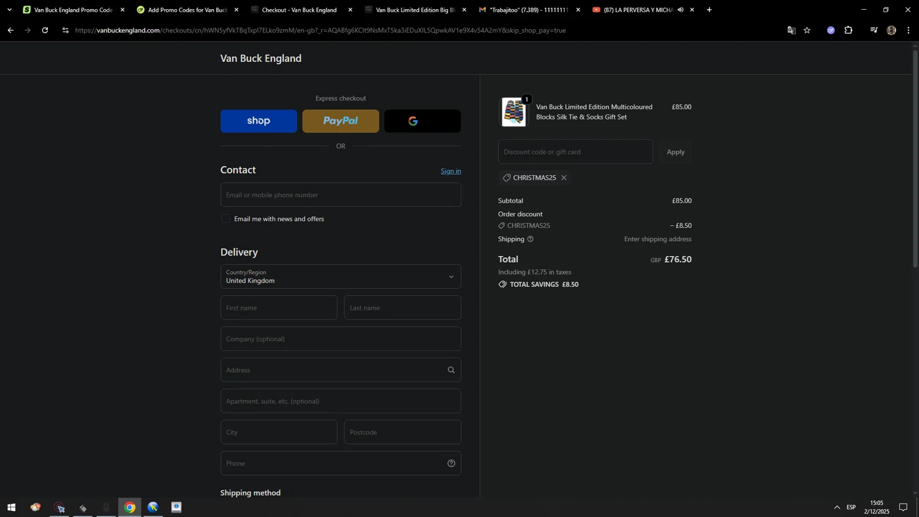Click the TOTAL SAVINGS £8.50 text
The width and height of the screenshot is (919, 517).
(544, 284)
